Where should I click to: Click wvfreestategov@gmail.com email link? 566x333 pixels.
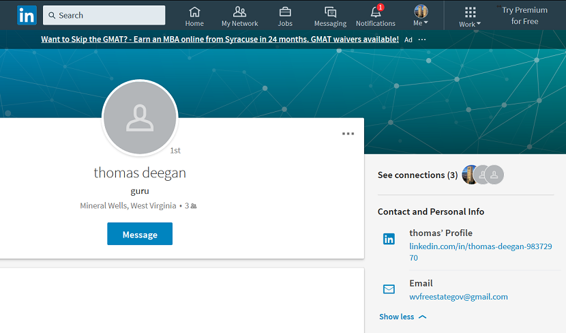coord(458,297)
